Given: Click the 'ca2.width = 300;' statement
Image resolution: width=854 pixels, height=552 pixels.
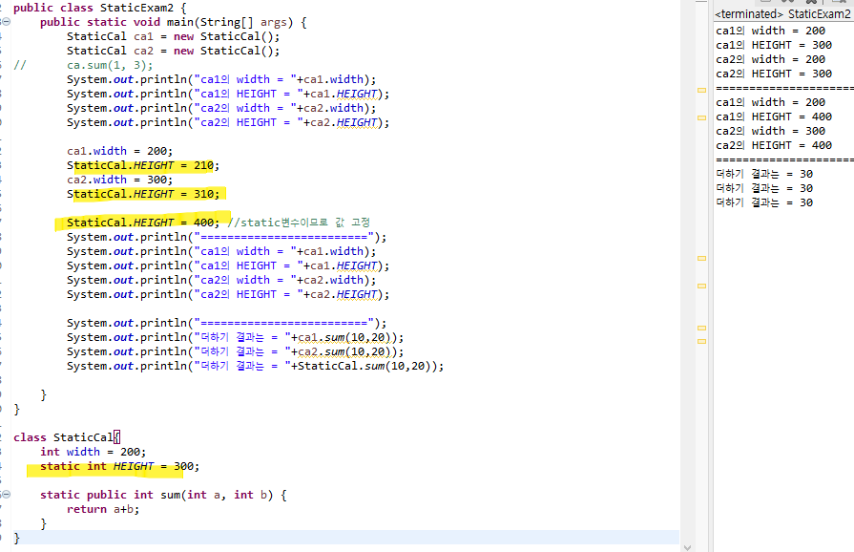Looking at the screenshot, I should [120, 180].
